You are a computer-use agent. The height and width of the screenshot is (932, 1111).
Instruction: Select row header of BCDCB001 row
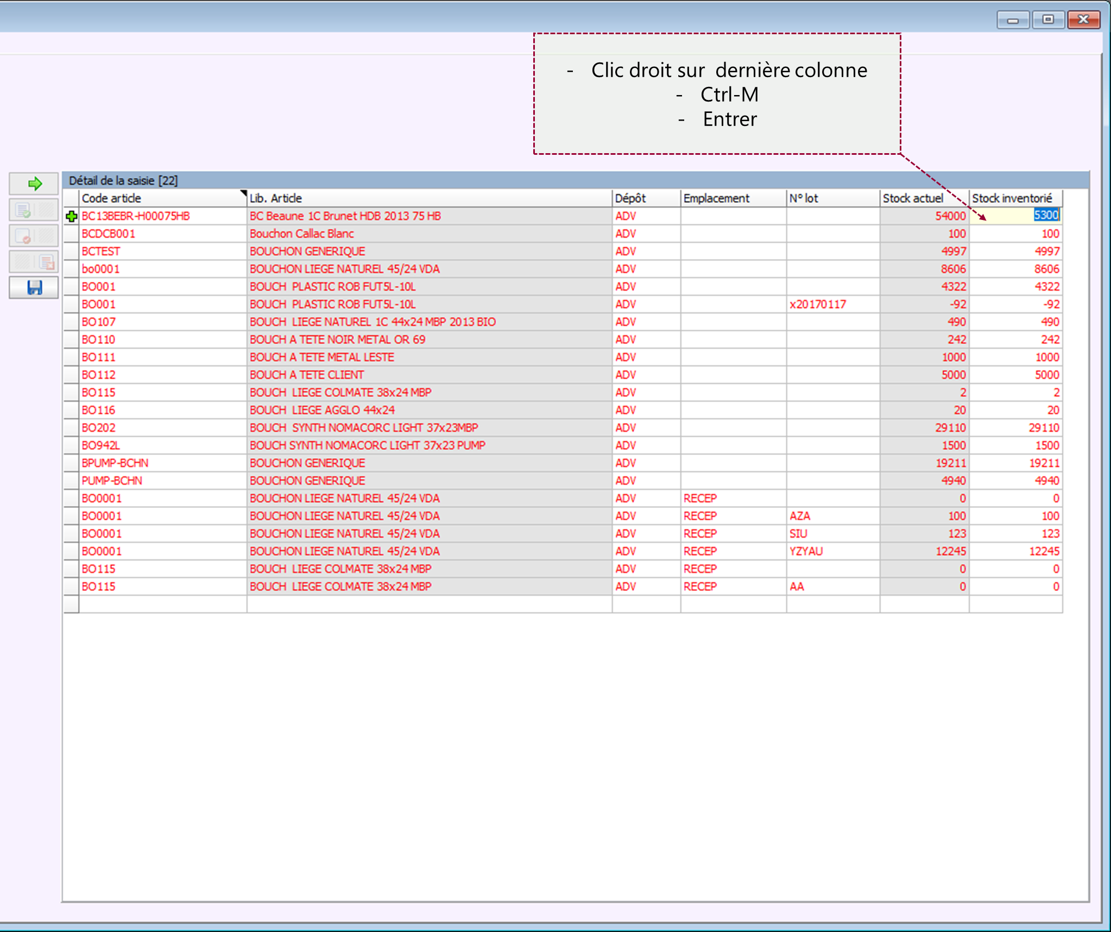tap(71, 234)
